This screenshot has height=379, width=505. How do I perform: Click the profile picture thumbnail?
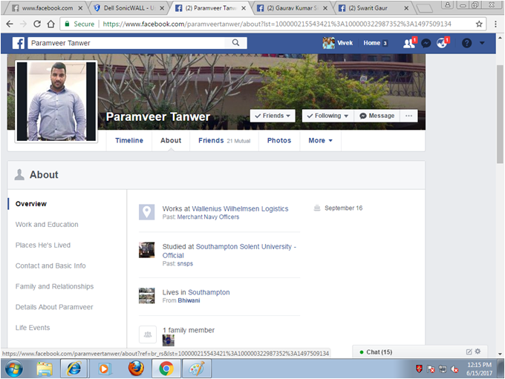56,101
